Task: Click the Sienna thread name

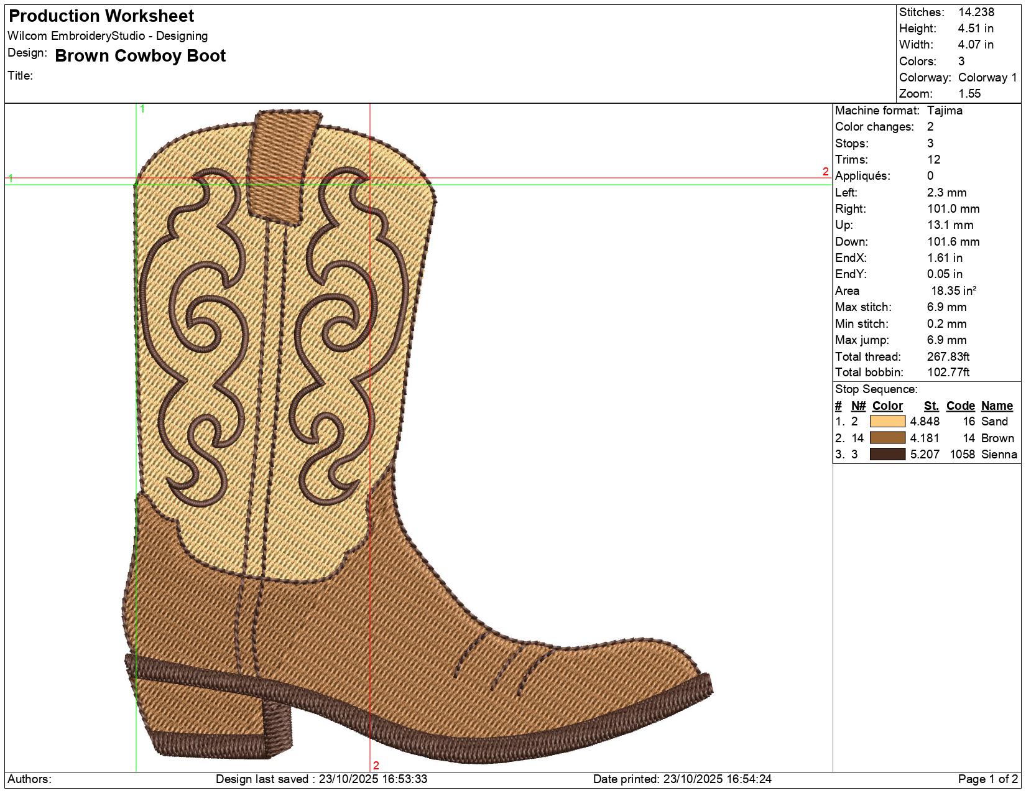Action: pyautogui.click(x=999, y=454)
